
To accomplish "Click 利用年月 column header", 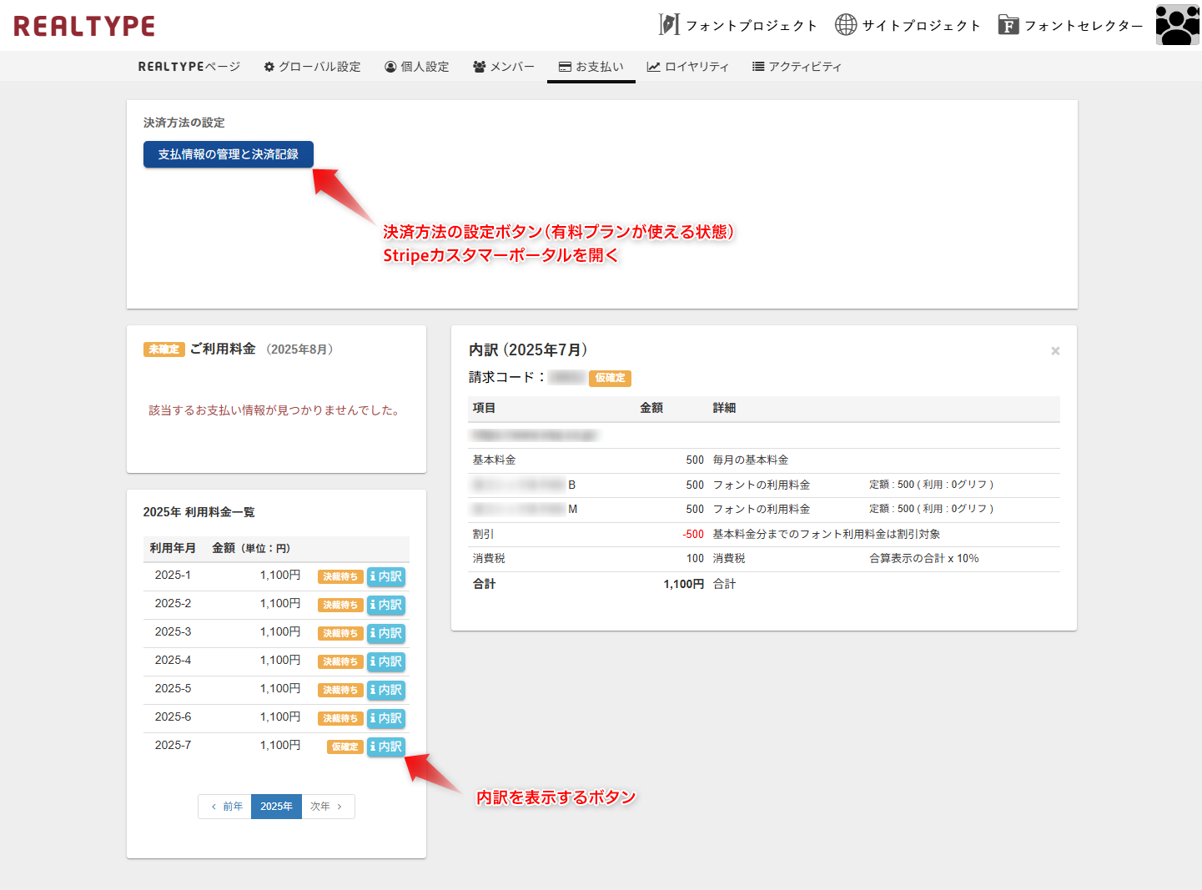I will [173, 549].
